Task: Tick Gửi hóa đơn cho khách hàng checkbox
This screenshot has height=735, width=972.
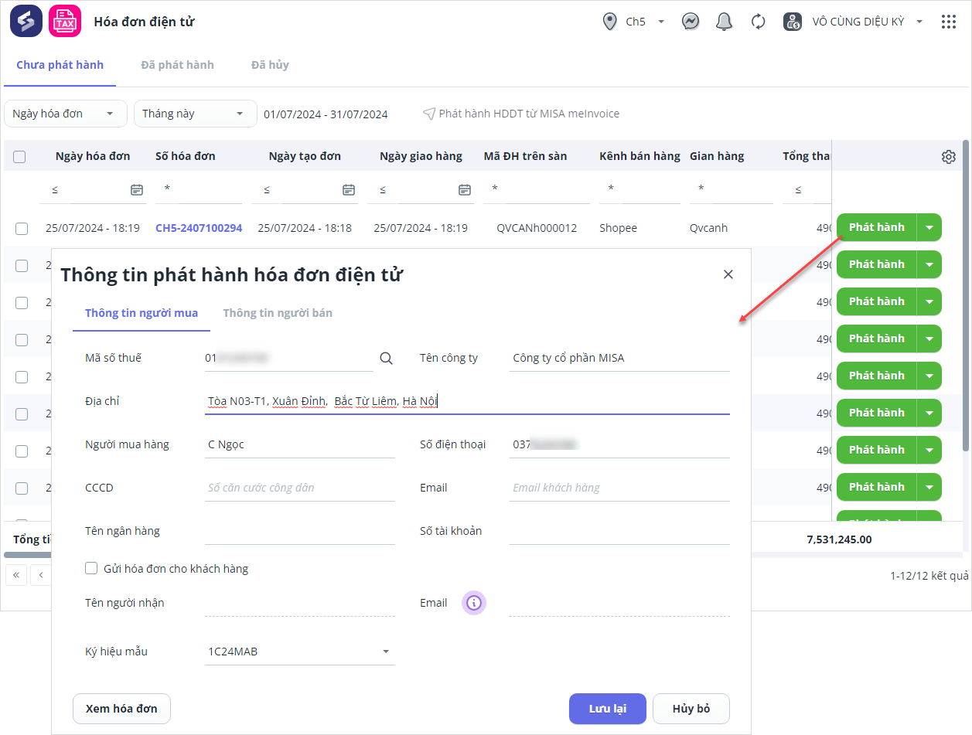Action: click(x=91, y=568)
